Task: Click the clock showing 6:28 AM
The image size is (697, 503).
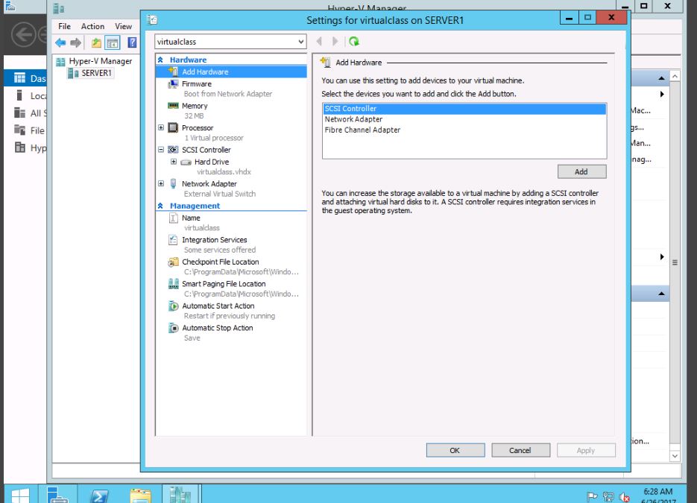Action: [x=658, y=491]
